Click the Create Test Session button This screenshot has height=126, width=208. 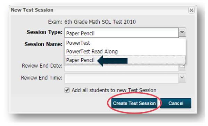(x=134, y=103)
